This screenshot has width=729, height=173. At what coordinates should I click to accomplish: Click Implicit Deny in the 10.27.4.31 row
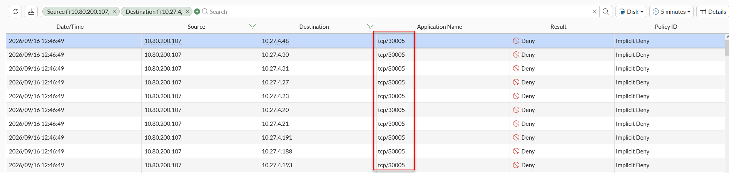[632, 69]
